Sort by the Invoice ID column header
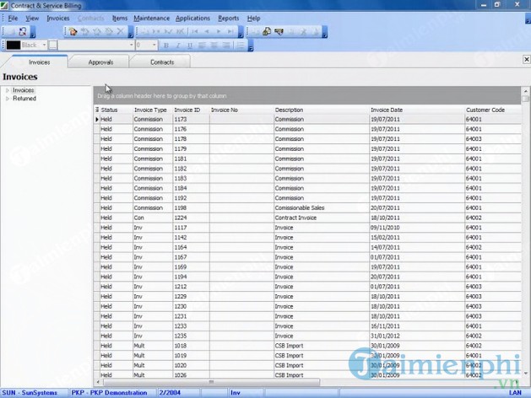Viewport: 531px width, 398px height. click(x=191, y=110)
